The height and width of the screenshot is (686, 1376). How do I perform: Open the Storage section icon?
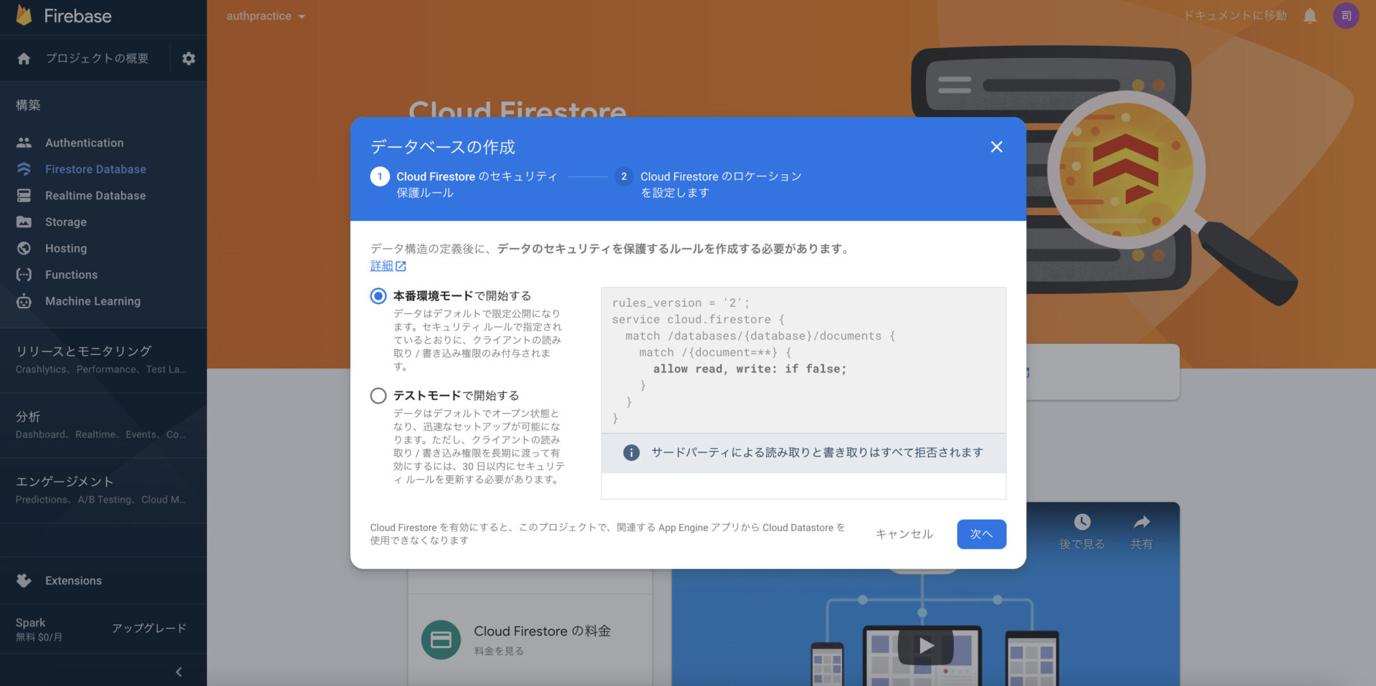point(24,222)
